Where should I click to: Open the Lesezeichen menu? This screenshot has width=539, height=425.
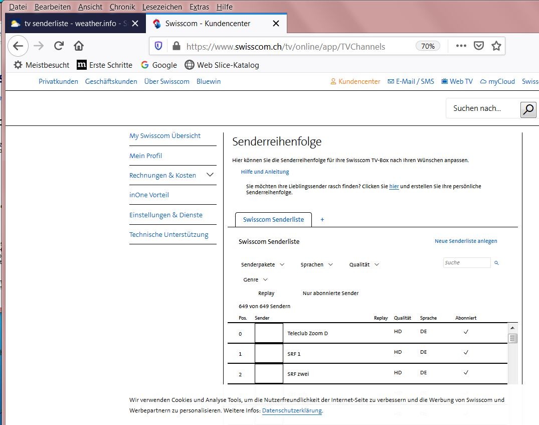162,7
